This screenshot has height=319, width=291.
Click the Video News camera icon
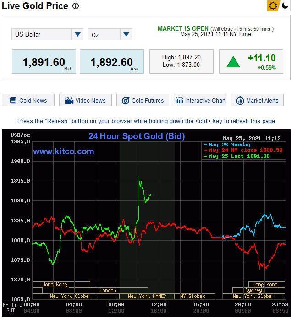(69, 100)
